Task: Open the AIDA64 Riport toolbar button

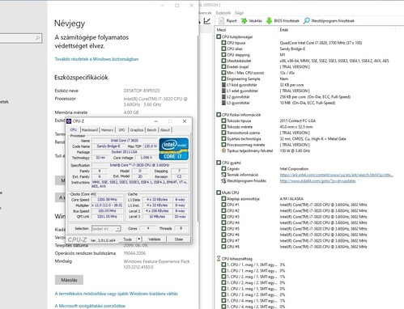Action: point(228,21)
